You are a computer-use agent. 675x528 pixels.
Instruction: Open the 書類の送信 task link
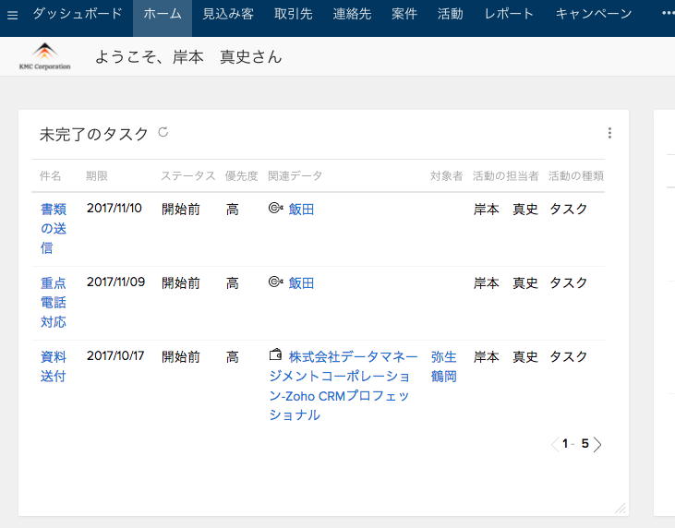pyautogui.click(x=54, y=229)
